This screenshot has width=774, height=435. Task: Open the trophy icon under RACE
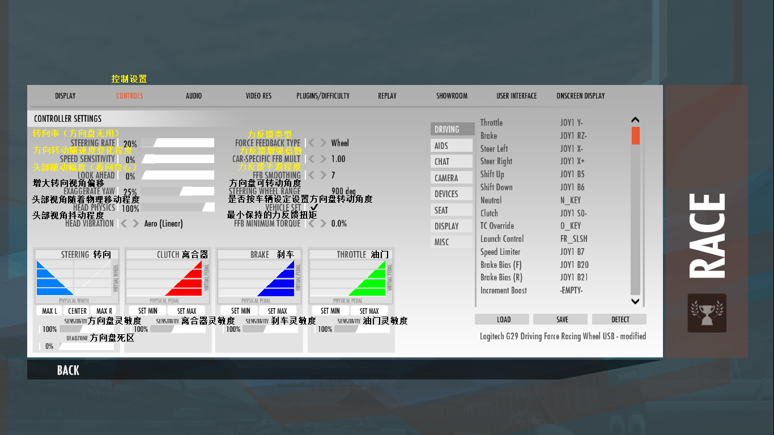pos(707,313)
